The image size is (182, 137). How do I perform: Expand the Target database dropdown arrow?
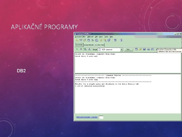[122, 49]
